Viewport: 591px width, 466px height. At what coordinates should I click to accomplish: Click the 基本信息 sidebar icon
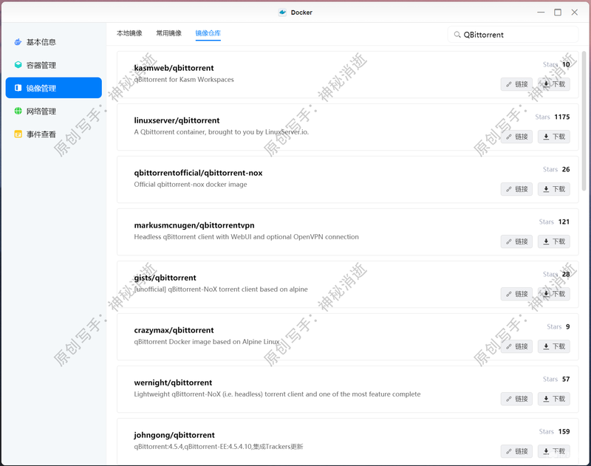pyautogui.click(x=18, y=42)
